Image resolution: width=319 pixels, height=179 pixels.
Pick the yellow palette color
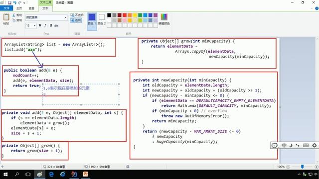tap(135, 15)
